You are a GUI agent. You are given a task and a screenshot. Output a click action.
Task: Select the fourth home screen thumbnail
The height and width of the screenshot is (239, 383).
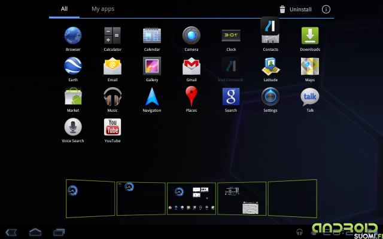(242, 198)
